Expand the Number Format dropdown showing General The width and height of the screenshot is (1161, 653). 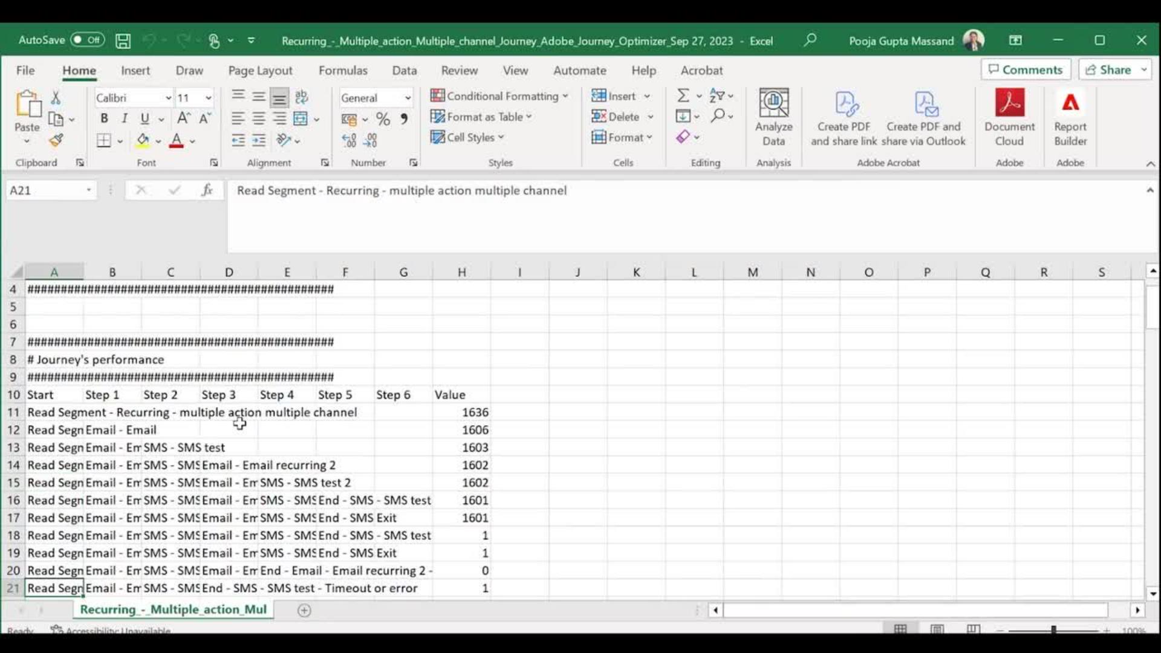tap(408, 97)
